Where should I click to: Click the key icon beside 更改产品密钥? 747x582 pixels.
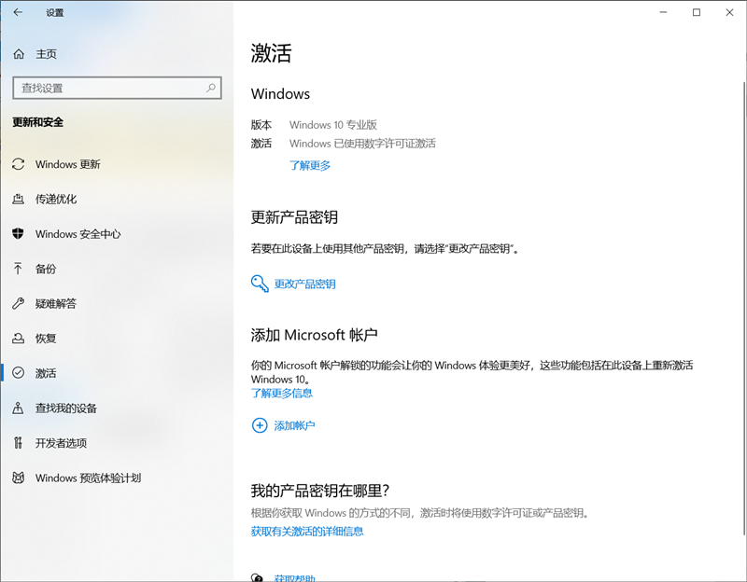click(x=260, y=283)
